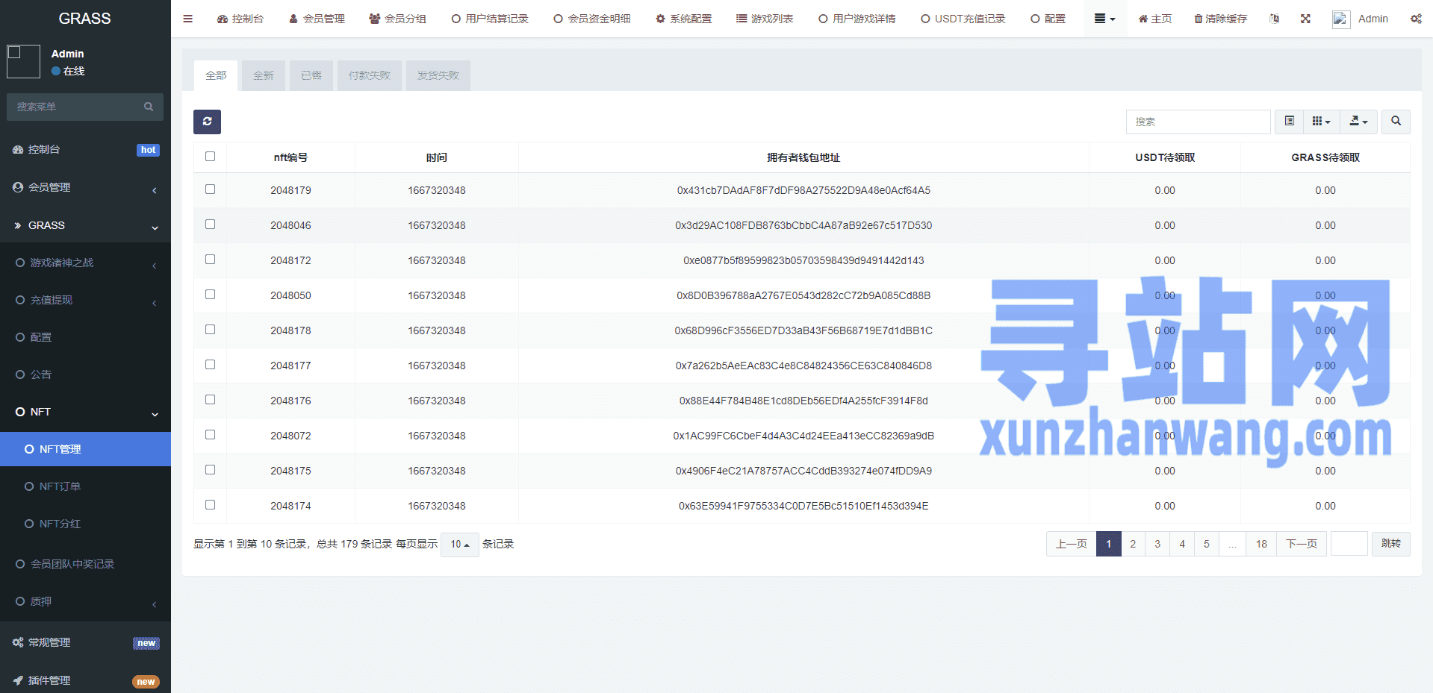The width and height of the screenshot is (1433, 693).
Task: Check the row for nft 2048050
Action: 210,295
